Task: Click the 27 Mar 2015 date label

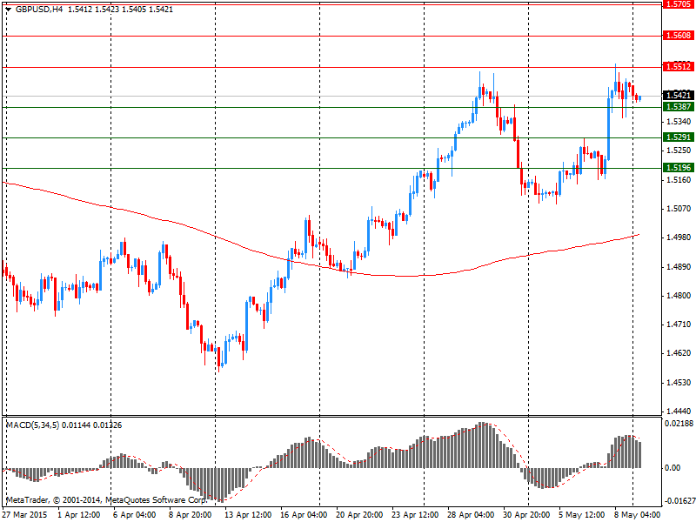Action: coord(25,515)
